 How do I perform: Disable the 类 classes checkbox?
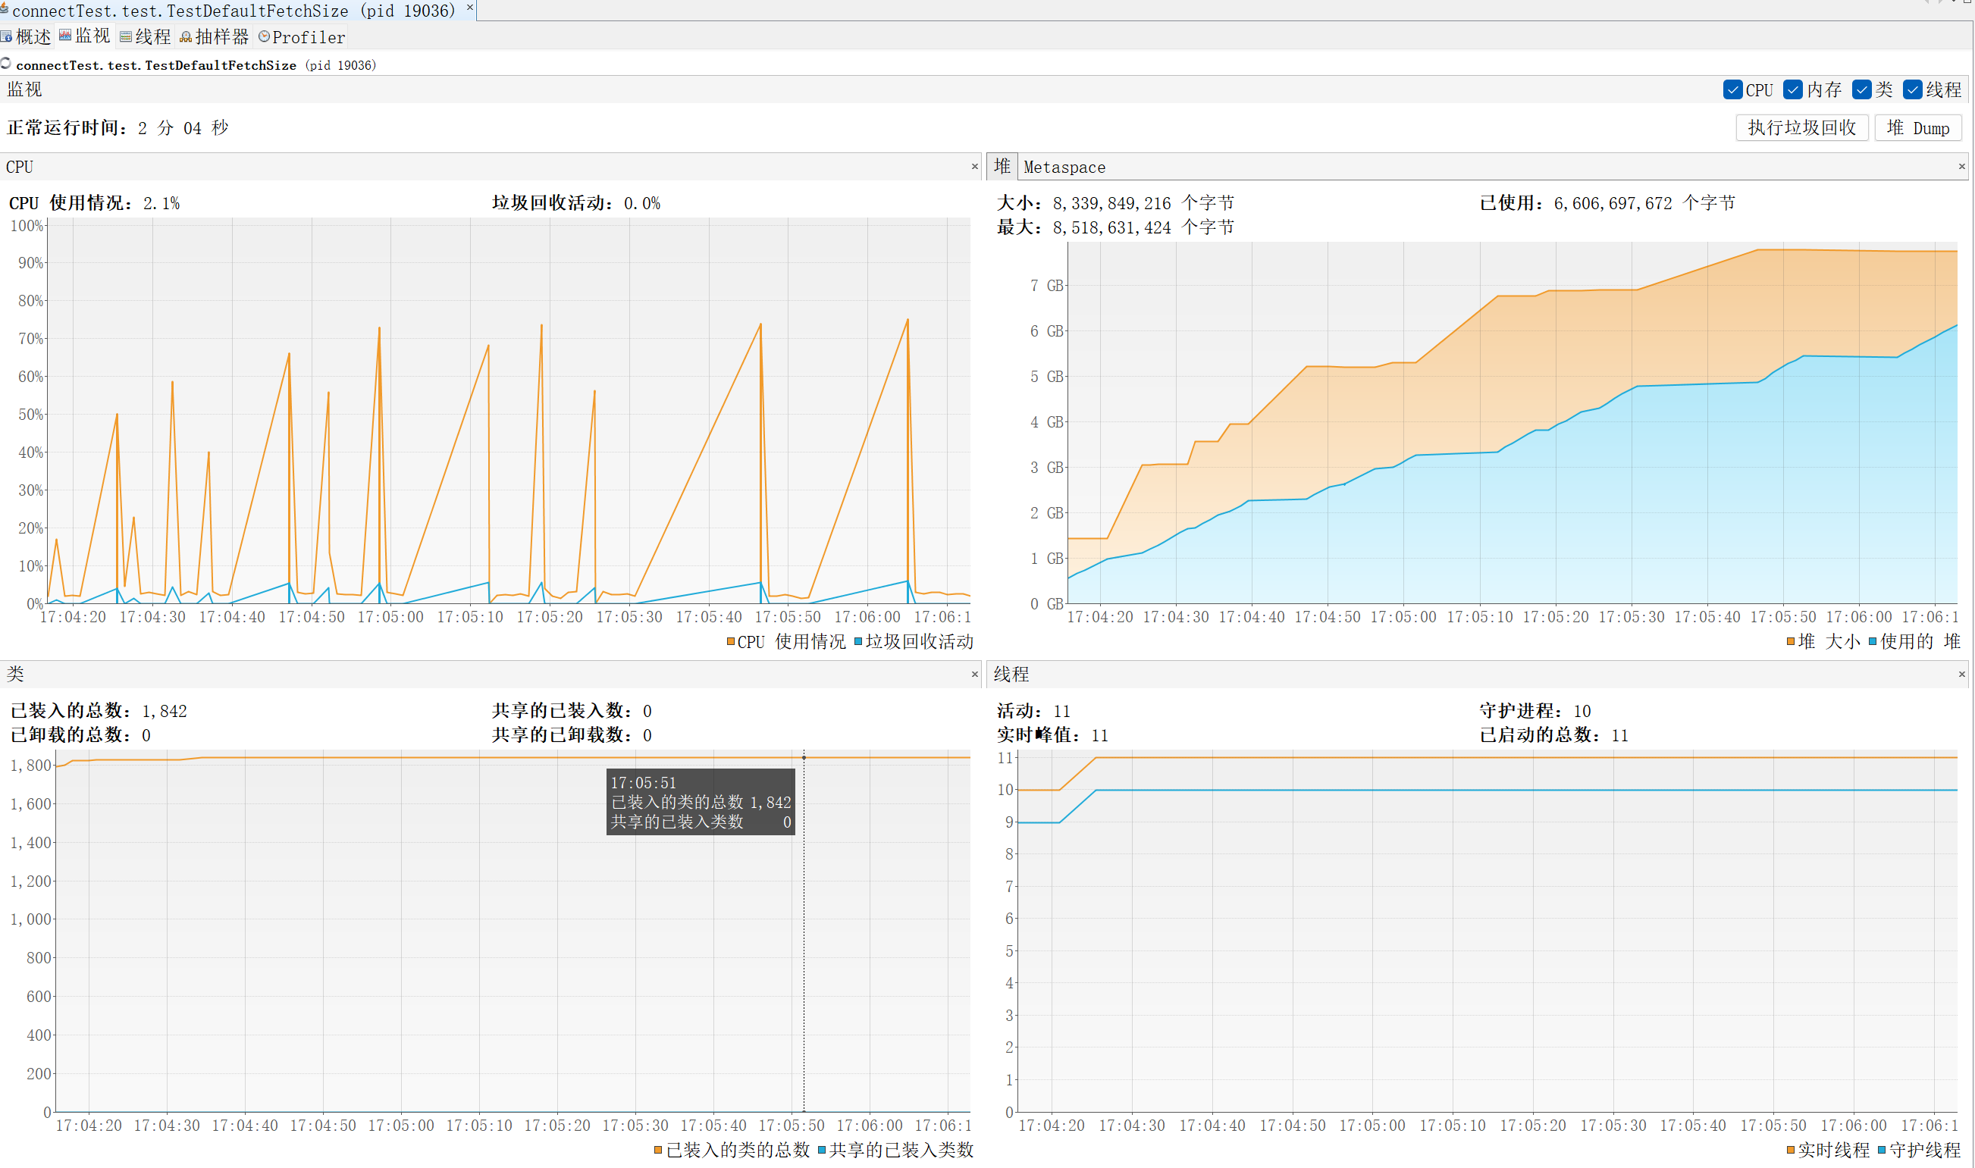(1861, 89)
